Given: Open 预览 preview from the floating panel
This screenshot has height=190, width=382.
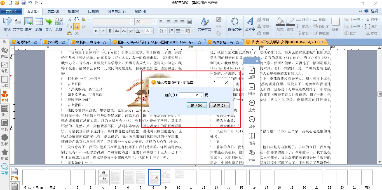Looking at the screenshot, I should [252, 138].
